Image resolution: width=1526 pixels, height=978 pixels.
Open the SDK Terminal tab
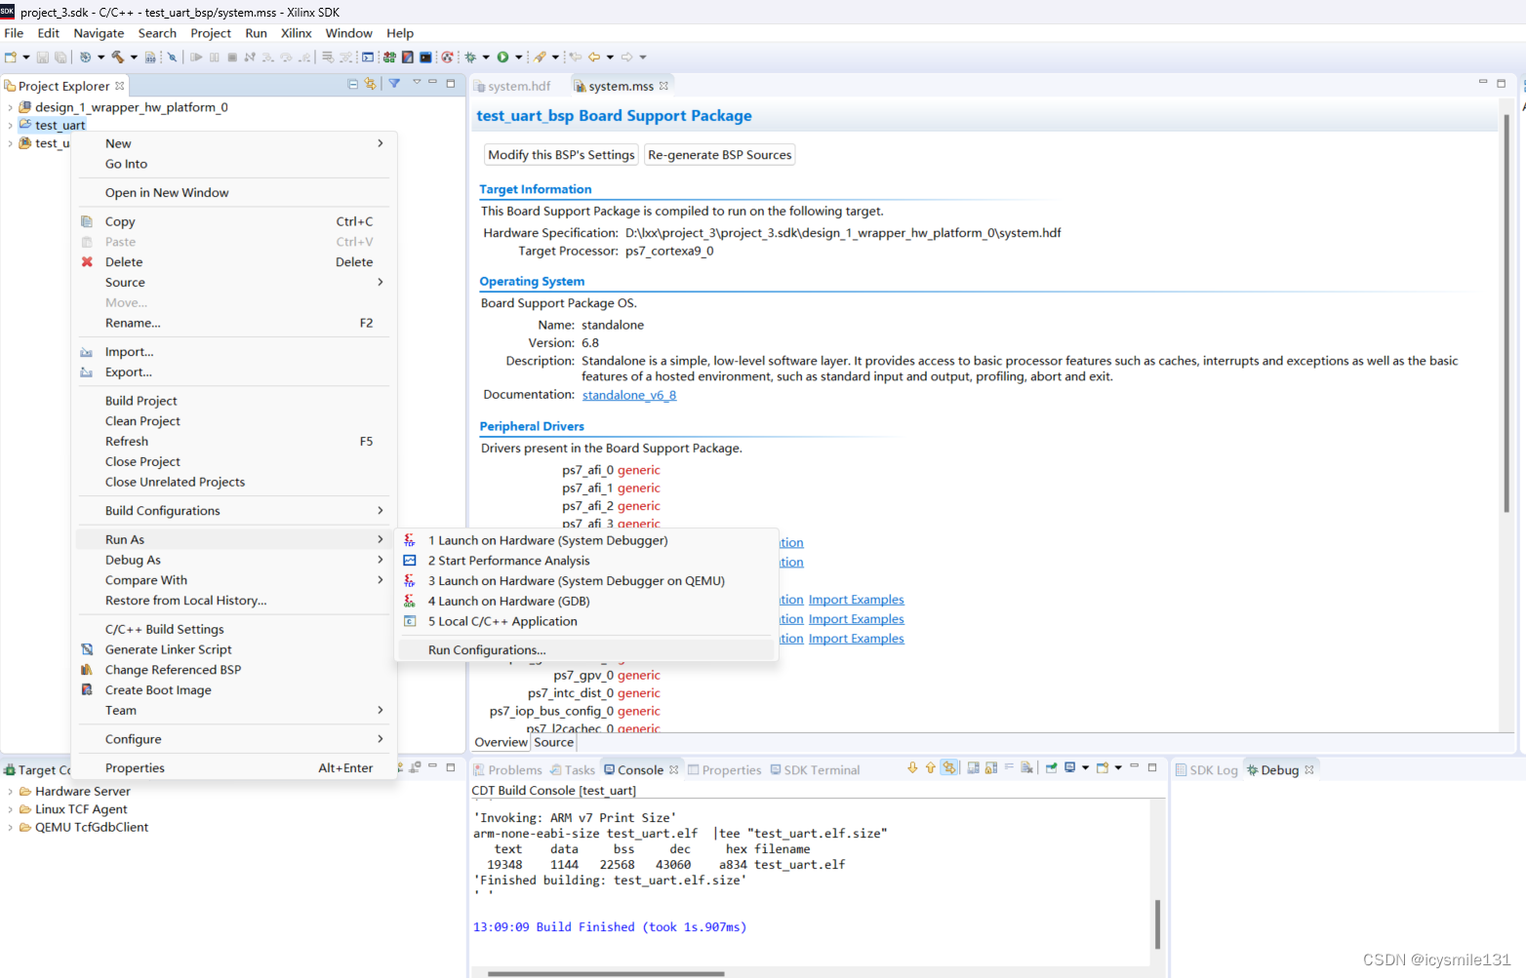click(x=815, y=769)
